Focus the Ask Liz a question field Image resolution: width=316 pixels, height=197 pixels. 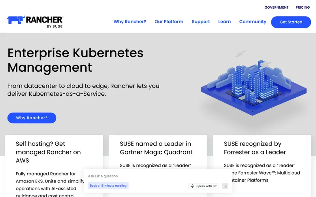click(158, 176)
